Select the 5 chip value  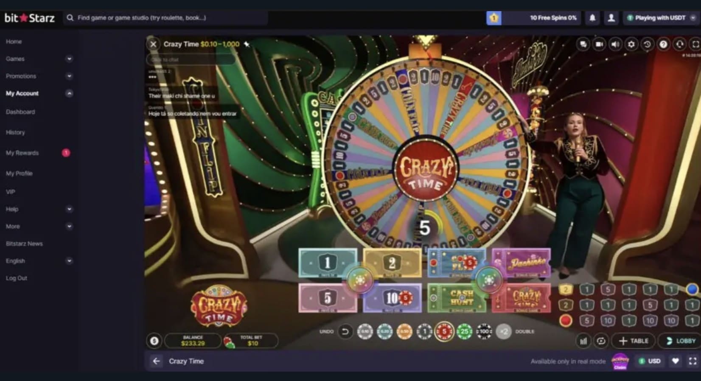[x=444, y=331]
